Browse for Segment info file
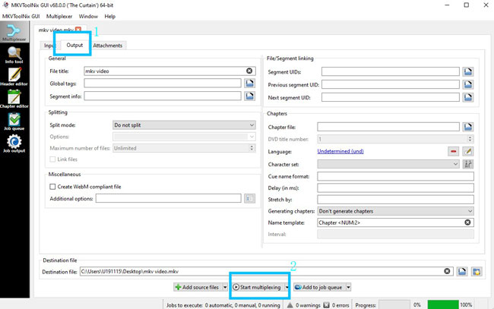This screenshot has height=309, width=494. point(249,96)
